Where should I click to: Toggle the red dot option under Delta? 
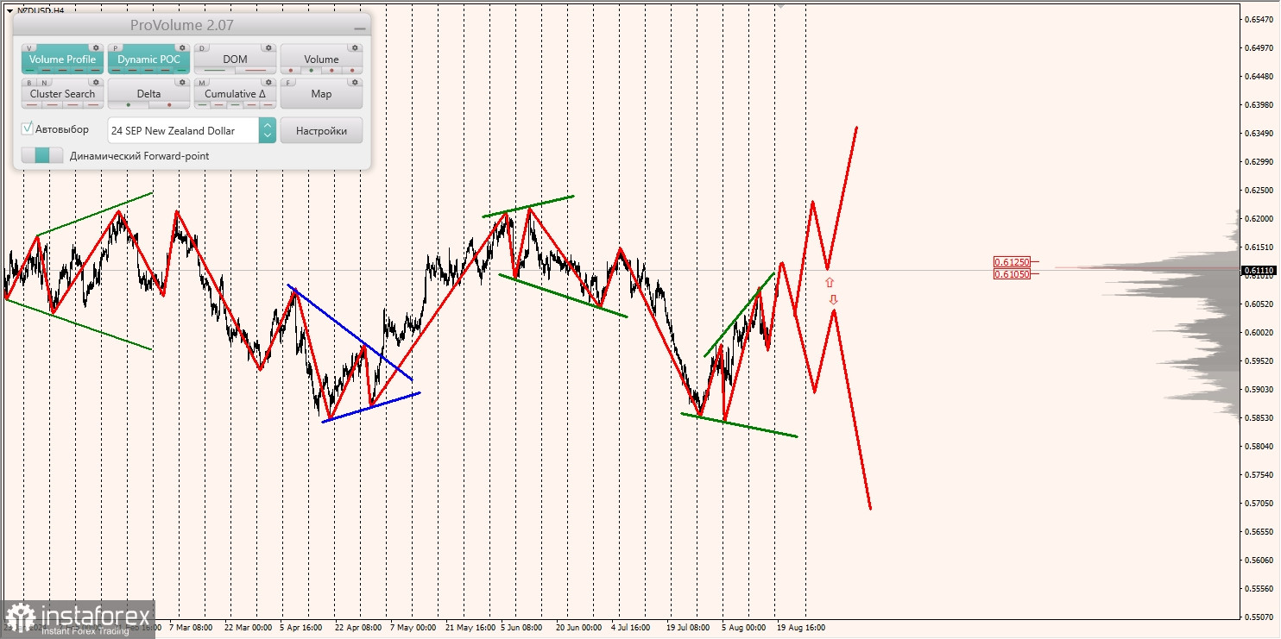point(169,104)
